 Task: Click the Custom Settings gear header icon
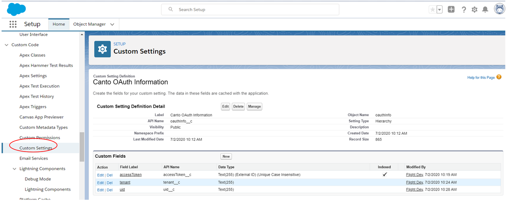coord(102,49)
